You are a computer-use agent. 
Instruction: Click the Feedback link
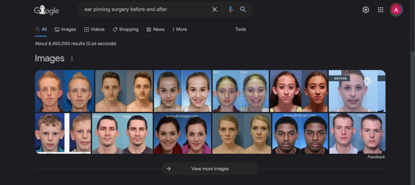point(376,157)
